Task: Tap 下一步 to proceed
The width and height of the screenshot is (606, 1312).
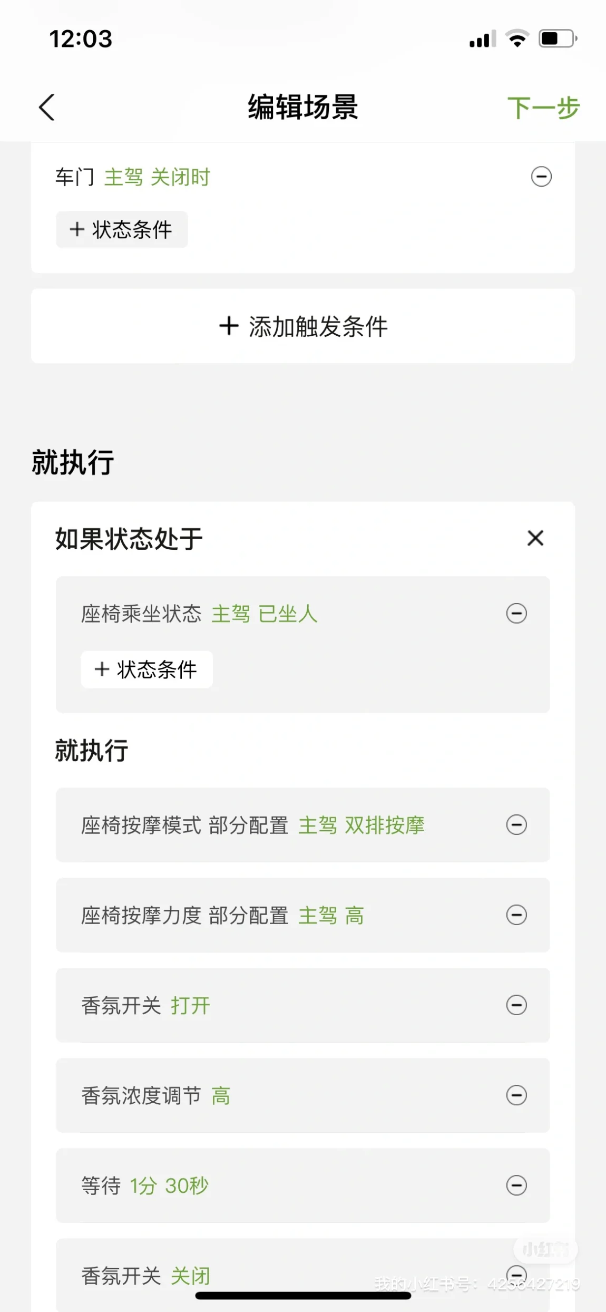Action: 543,108
